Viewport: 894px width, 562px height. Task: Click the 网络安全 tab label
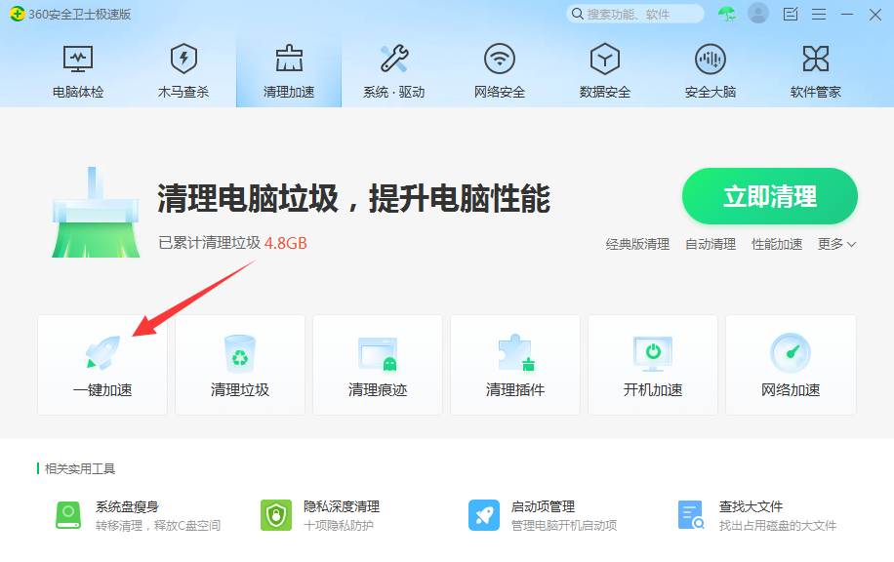500,92
